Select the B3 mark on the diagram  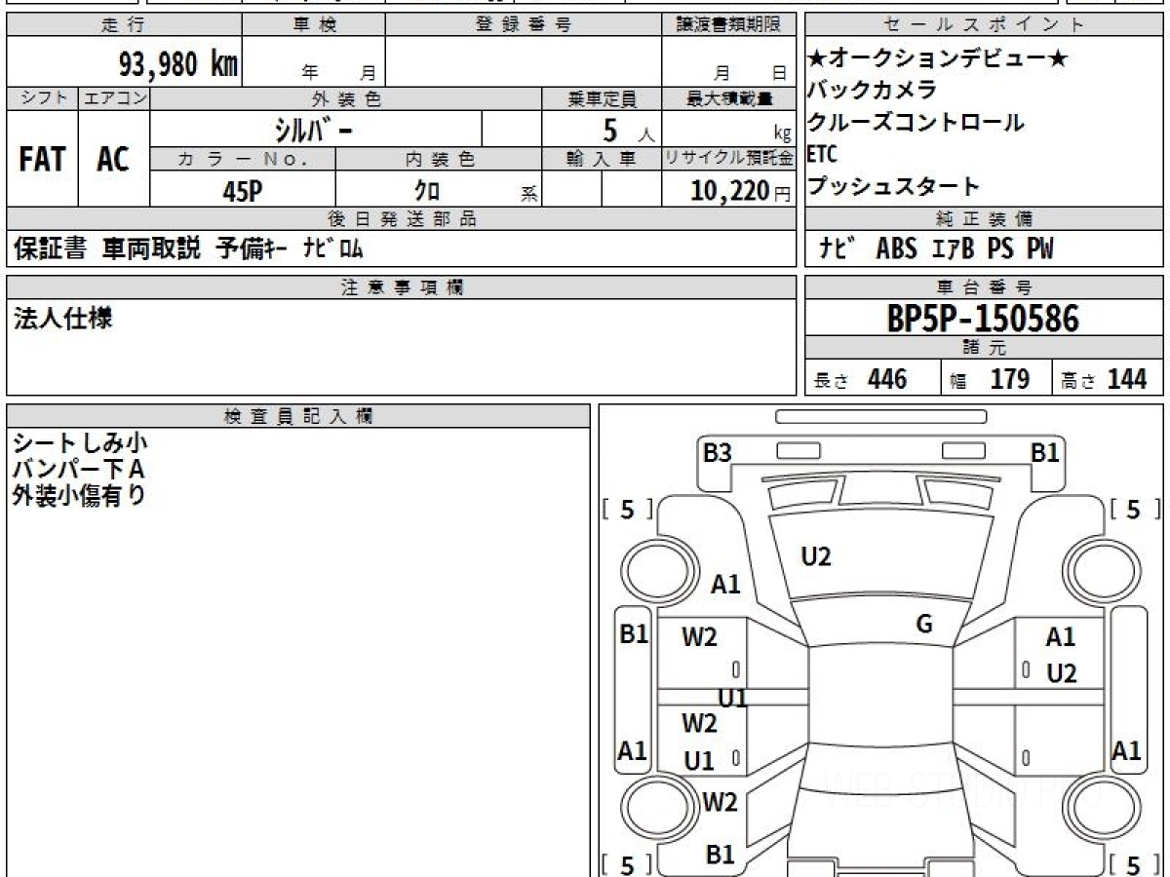pos(718,452)
